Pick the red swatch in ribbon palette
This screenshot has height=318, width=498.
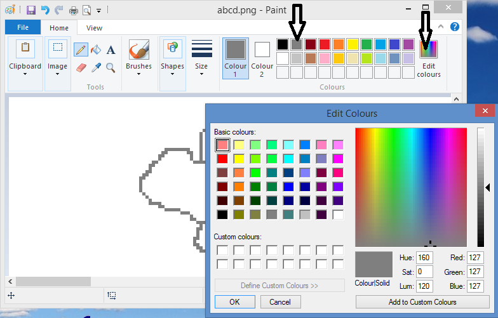(325, 44)
